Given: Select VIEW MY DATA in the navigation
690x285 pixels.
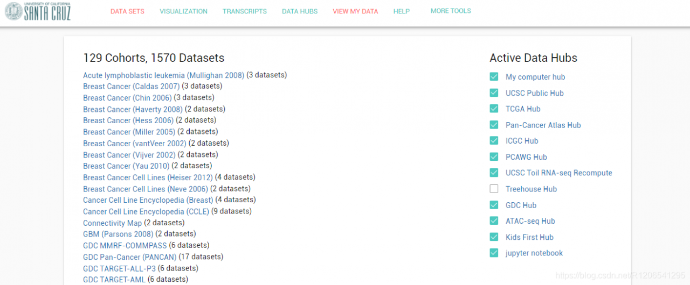Looking at the screenshot, I should coord(355,11).
